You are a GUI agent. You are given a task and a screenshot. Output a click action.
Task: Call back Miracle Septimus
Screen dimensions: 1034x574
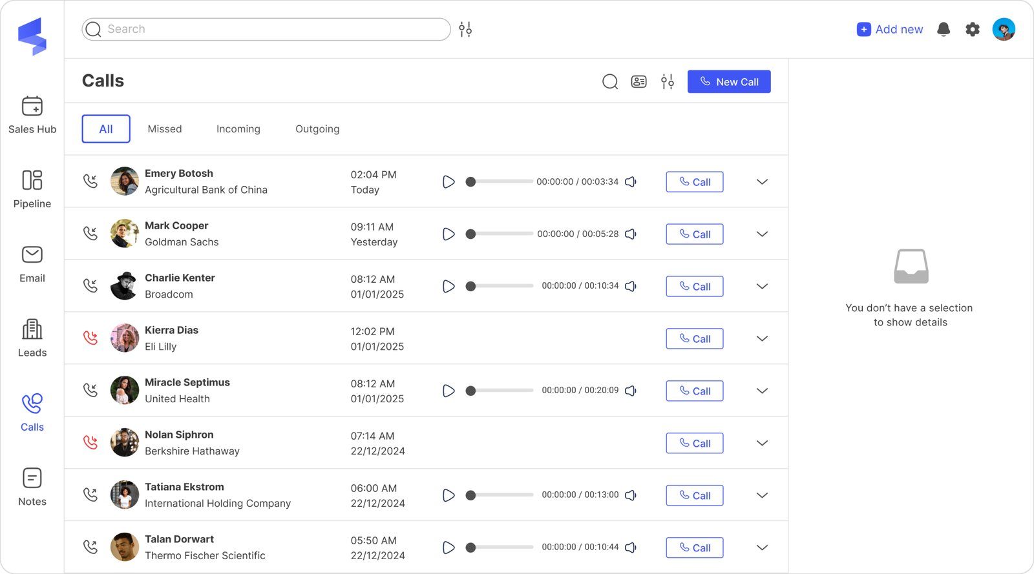point(694,391)
